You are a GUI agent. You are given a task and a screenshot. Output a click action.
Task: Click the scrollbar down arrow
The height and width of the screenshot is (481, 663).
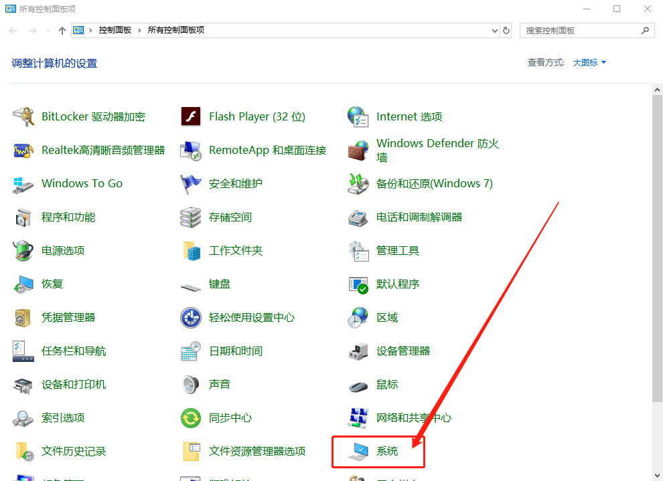tap(657, 476)
